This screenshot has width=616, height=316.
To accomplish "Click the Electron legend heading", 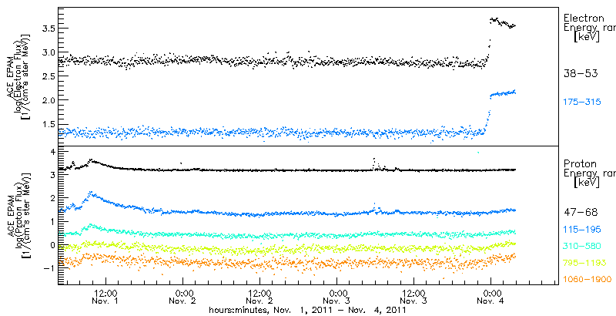I will click(584, 18).
